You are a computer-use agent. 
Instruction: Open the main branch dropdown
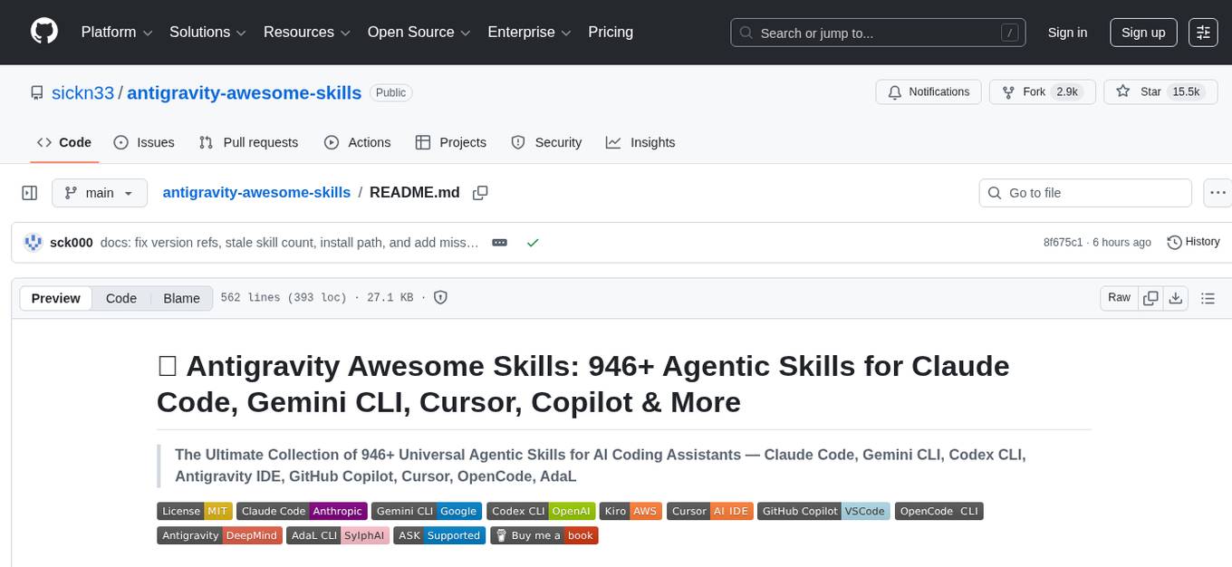(99, 193)
